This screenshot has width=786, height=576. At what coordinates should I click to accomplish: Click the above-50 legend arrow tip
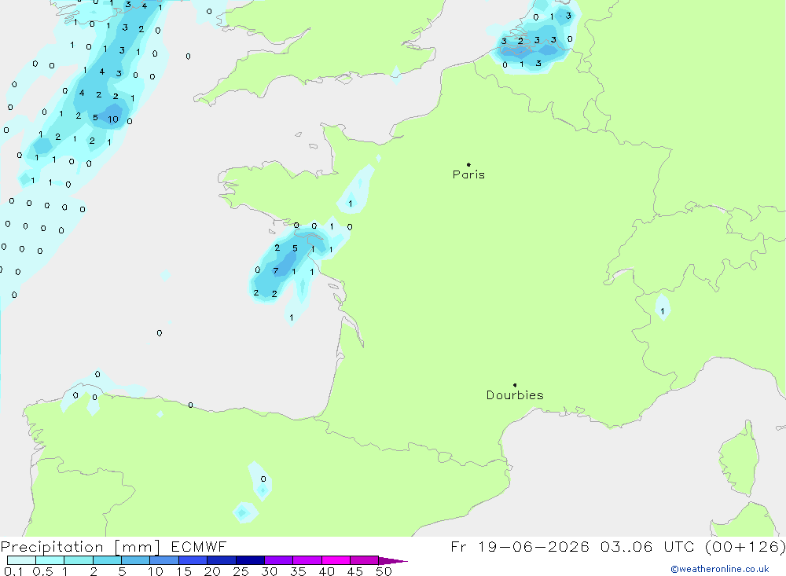point(393,561)
